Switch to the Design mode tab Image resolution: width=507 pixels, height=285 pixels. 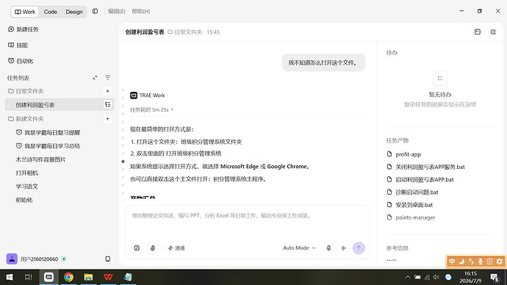[74, 12]
